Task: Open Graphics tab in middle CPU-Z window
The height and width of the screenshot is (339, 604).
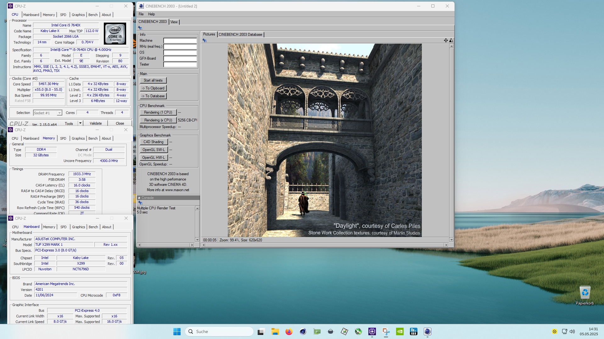Action: tap(78, 138)
